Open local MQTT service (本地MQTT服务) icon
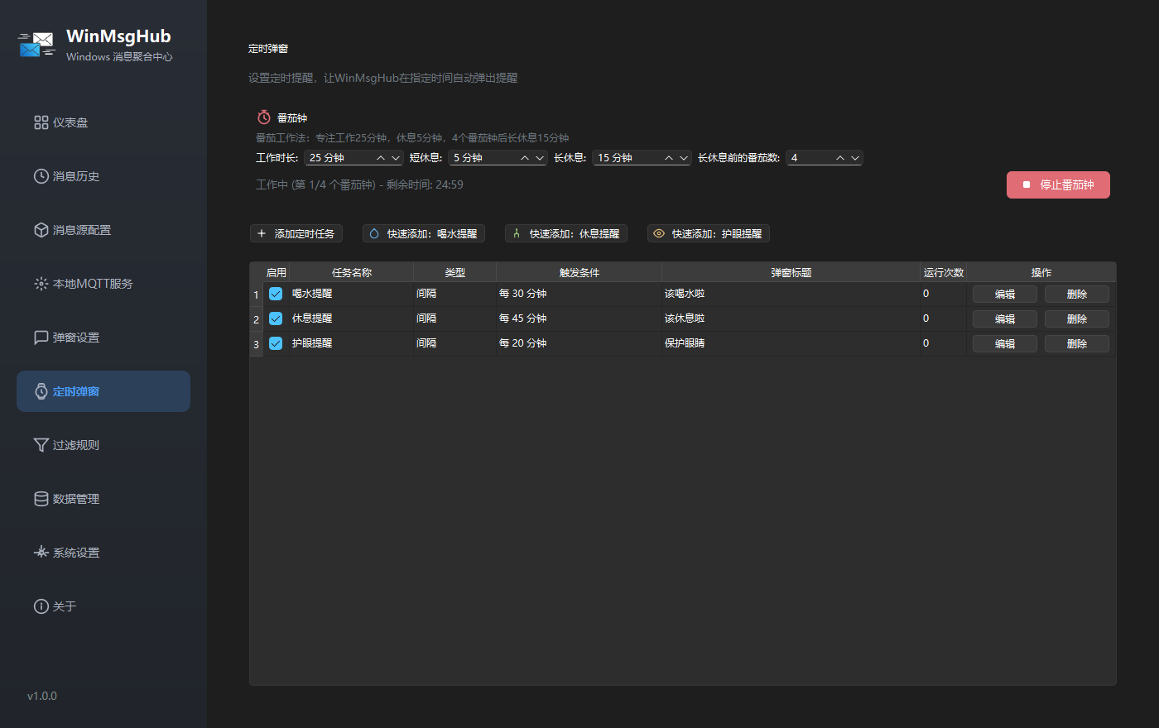 coord(41,284)
